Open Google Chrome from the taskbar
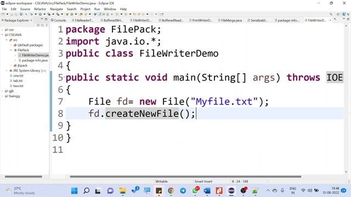The height and width of the screenshot is (197, 351). [171, 191]
